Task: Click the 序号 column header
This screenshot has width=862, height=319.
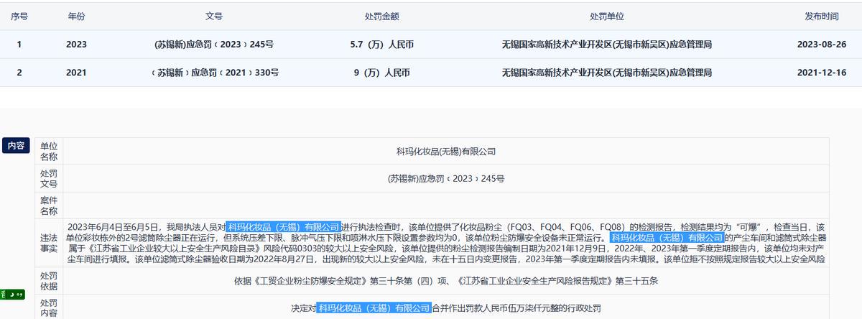Action: pos(19,16)
